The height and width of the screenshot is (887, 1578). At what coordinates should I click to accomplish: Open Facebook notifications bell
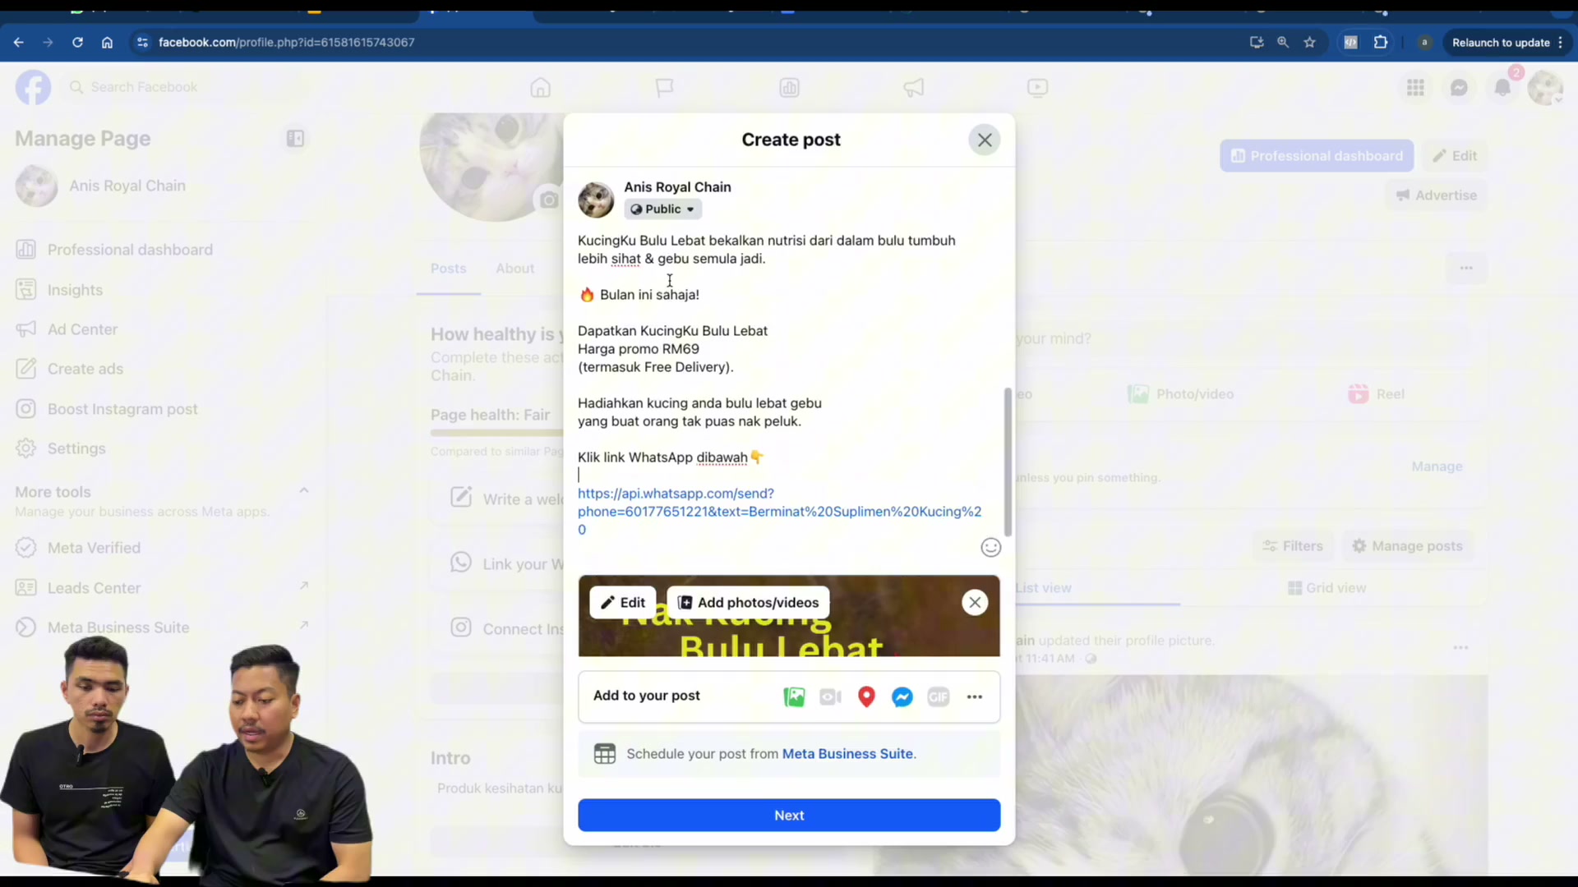(x=1502, y=88)
